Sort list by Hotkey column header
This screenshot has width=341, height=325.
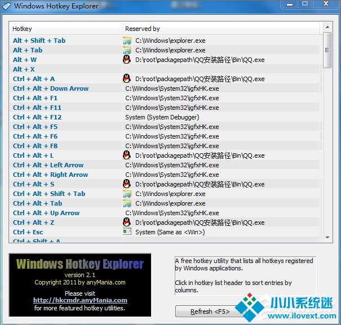(65, 29)
